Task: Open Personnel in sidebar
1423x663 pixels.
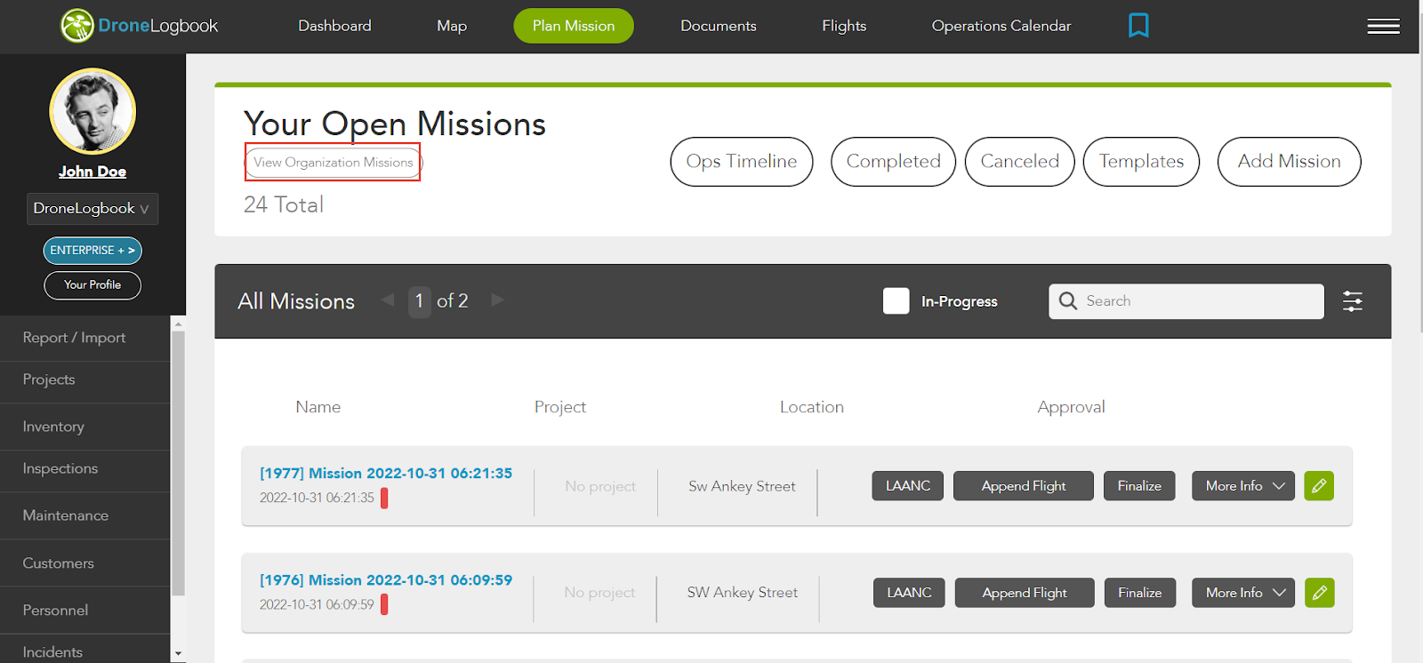Action: (85, 611)
